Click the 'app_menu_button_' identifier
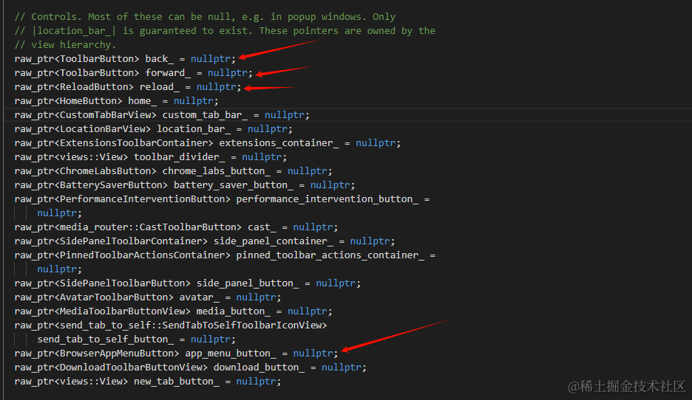 (231, 354)
